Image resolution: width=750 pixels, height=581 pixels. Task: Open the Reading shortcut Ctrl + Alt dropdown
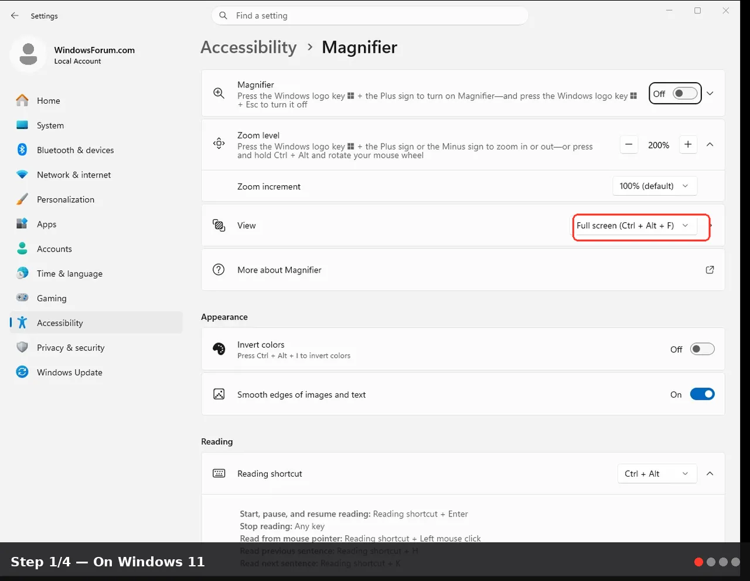(x=657, y=474)
